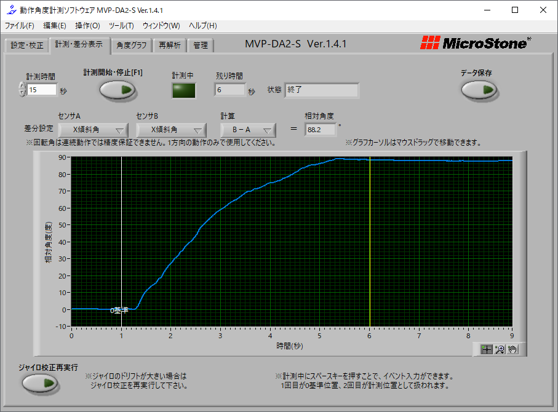The image size is (558, 412).
Task: Open the 再解析 tab
Action: (169, 45)
